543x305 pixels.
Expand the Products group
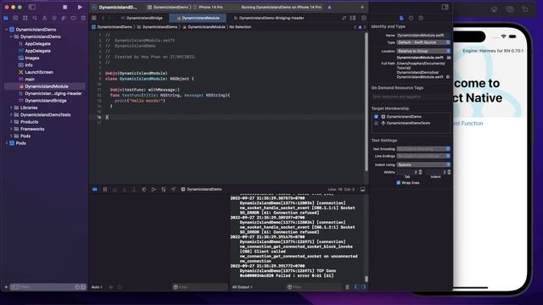tap(11, 122)
